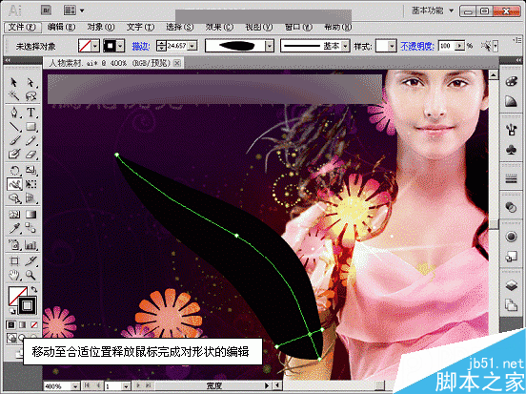Select the Pen tool
Image resolution: width=526 pixels, height=394 pixels.
[14, 113]
